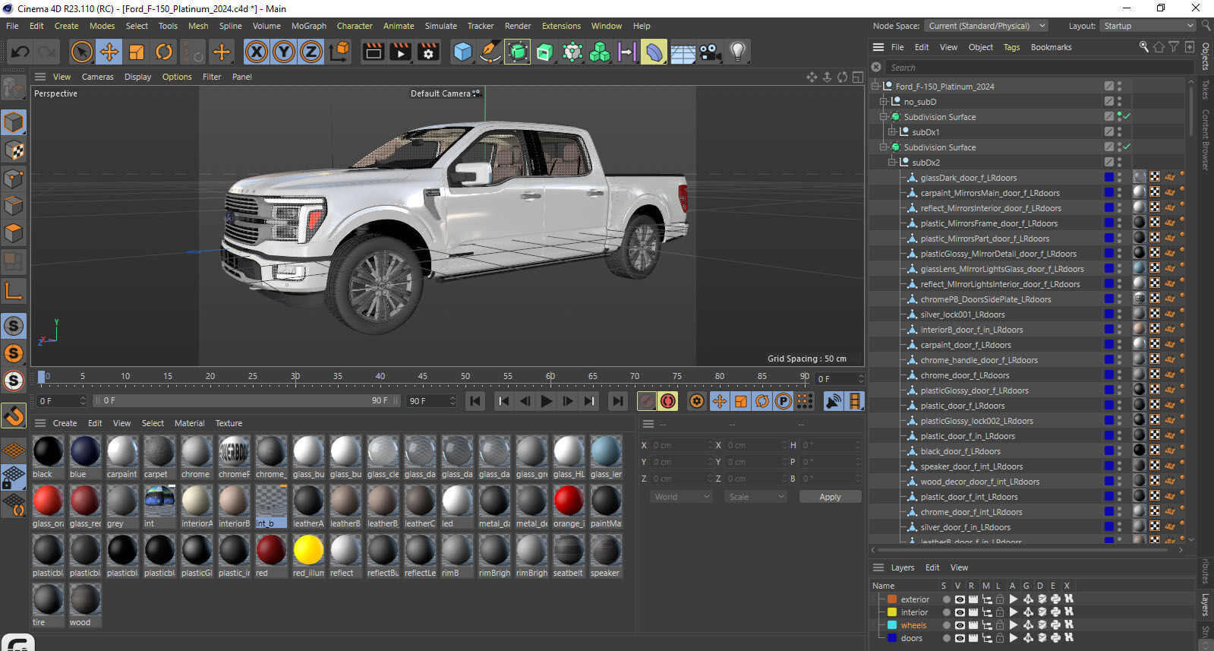The height and width of the screenshot is (651, 1214).
Task: Click Record Active Objects button
Action: [647, 401]
